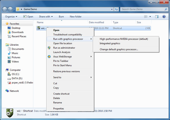Click the Recent Places icon
This screenshot has width=170, height=120.
9,36
